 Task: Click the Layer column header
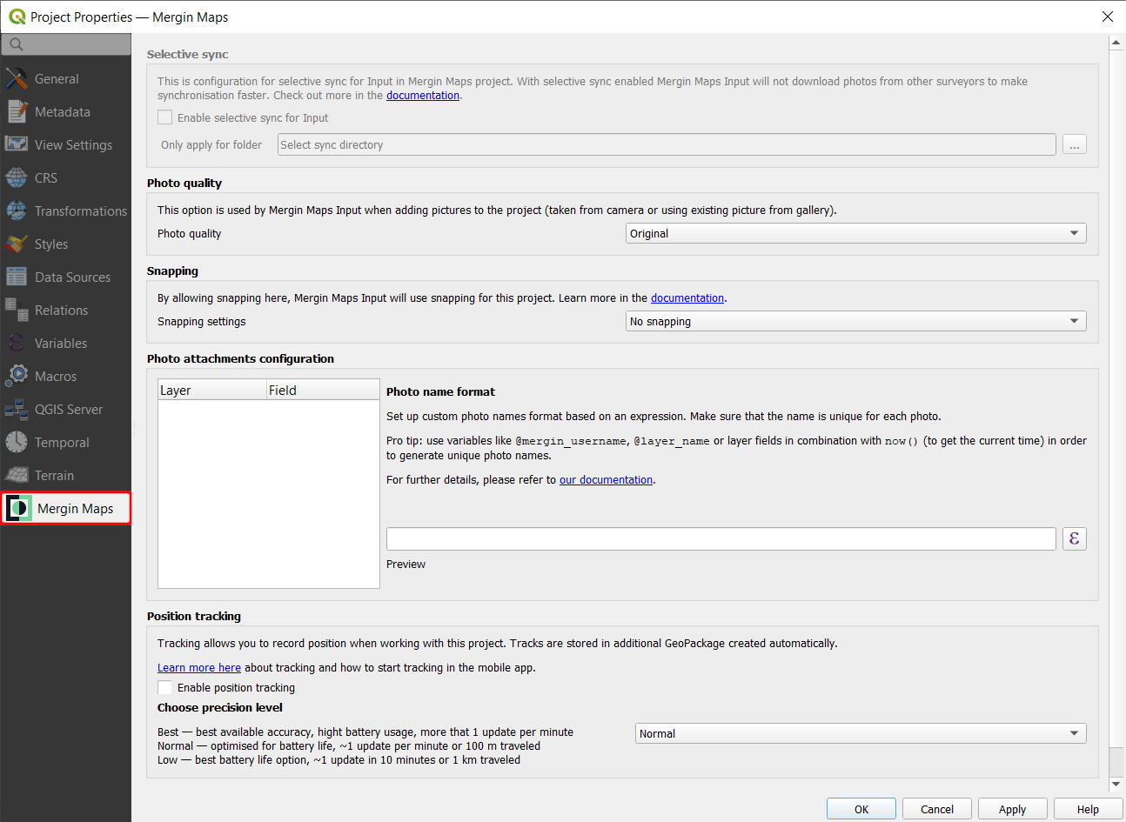(x=212, y=390)
